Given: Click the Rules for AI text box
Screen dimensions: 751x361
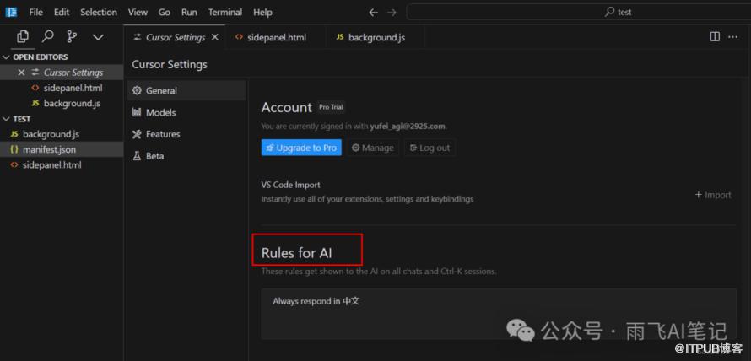Looking at the screenshot, I should [499, 314].
